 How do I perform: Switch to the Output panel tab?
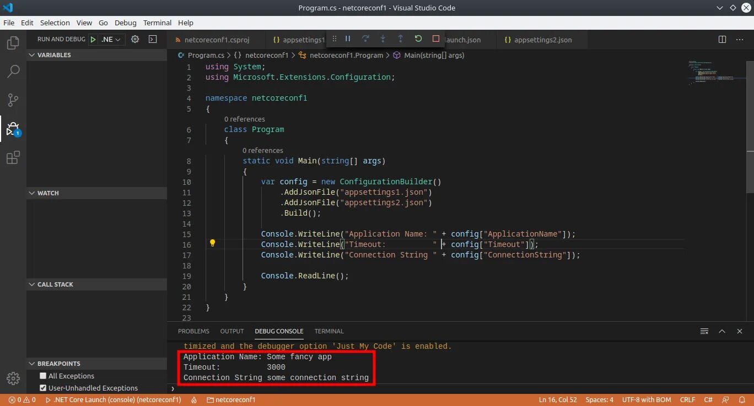232,331
